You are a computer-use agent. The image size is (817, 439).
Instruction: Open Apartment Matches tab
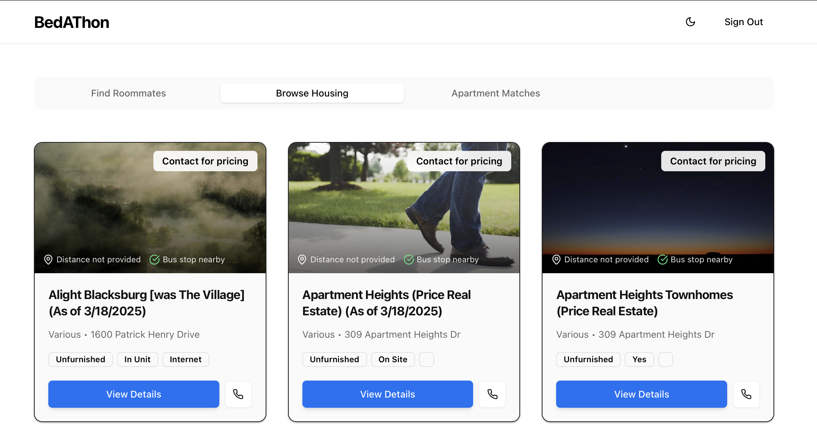click(x=496, y=93)
